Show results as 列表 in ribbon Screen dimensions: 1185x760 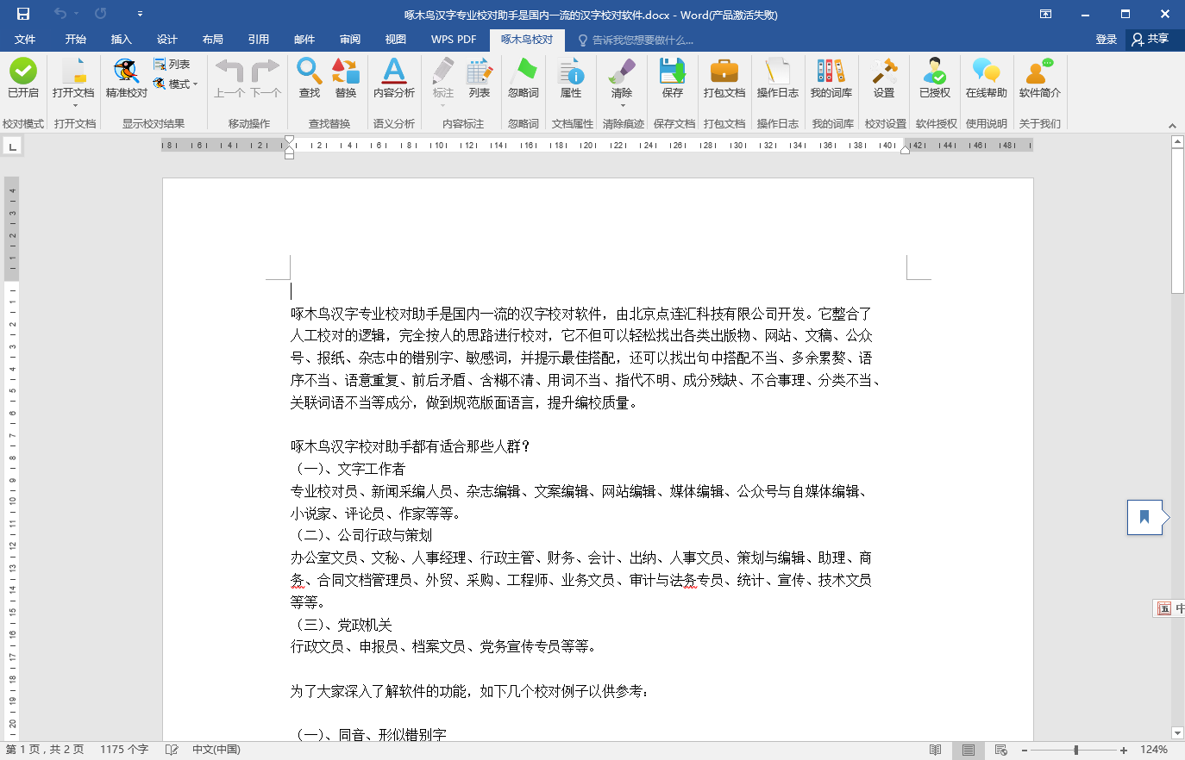172,65
